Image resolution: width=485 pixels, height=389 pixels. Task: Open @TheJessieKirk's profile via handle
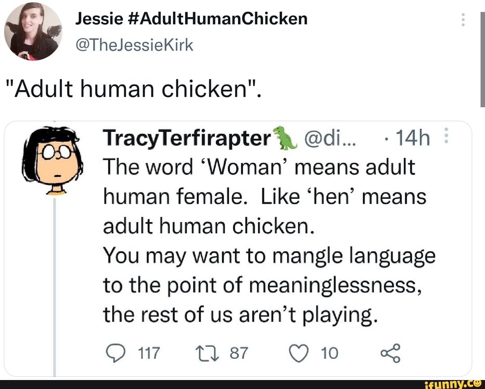[134, 45]
